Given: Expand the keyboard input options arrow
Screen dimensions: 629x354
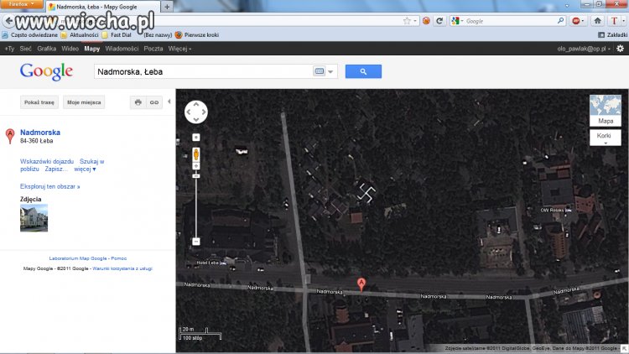Looking at the screenshot, I should tap(330, 72).
